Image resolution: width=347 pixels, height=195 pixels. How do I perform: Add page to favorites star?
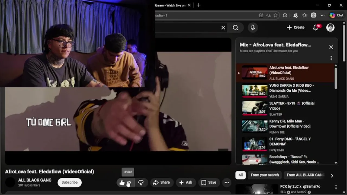tap(276, 15)
